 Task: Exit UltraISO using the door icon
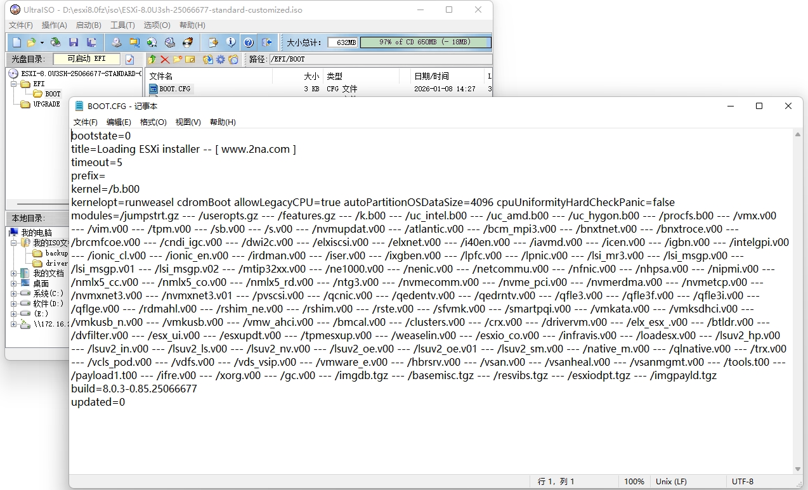tap(267, 42)
